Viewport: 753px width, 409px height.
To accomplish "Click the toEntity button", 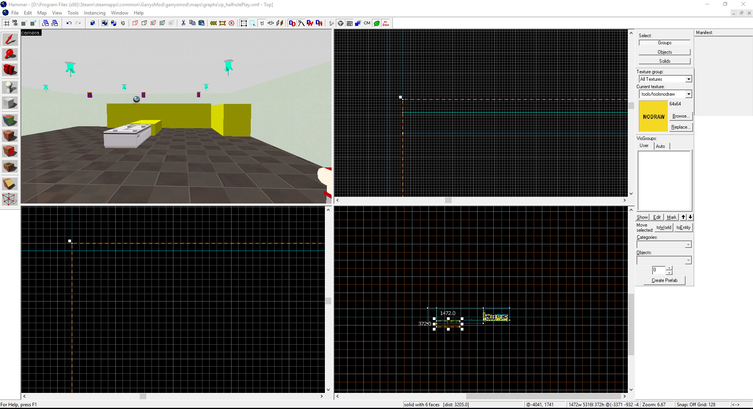I will [683, 227].
